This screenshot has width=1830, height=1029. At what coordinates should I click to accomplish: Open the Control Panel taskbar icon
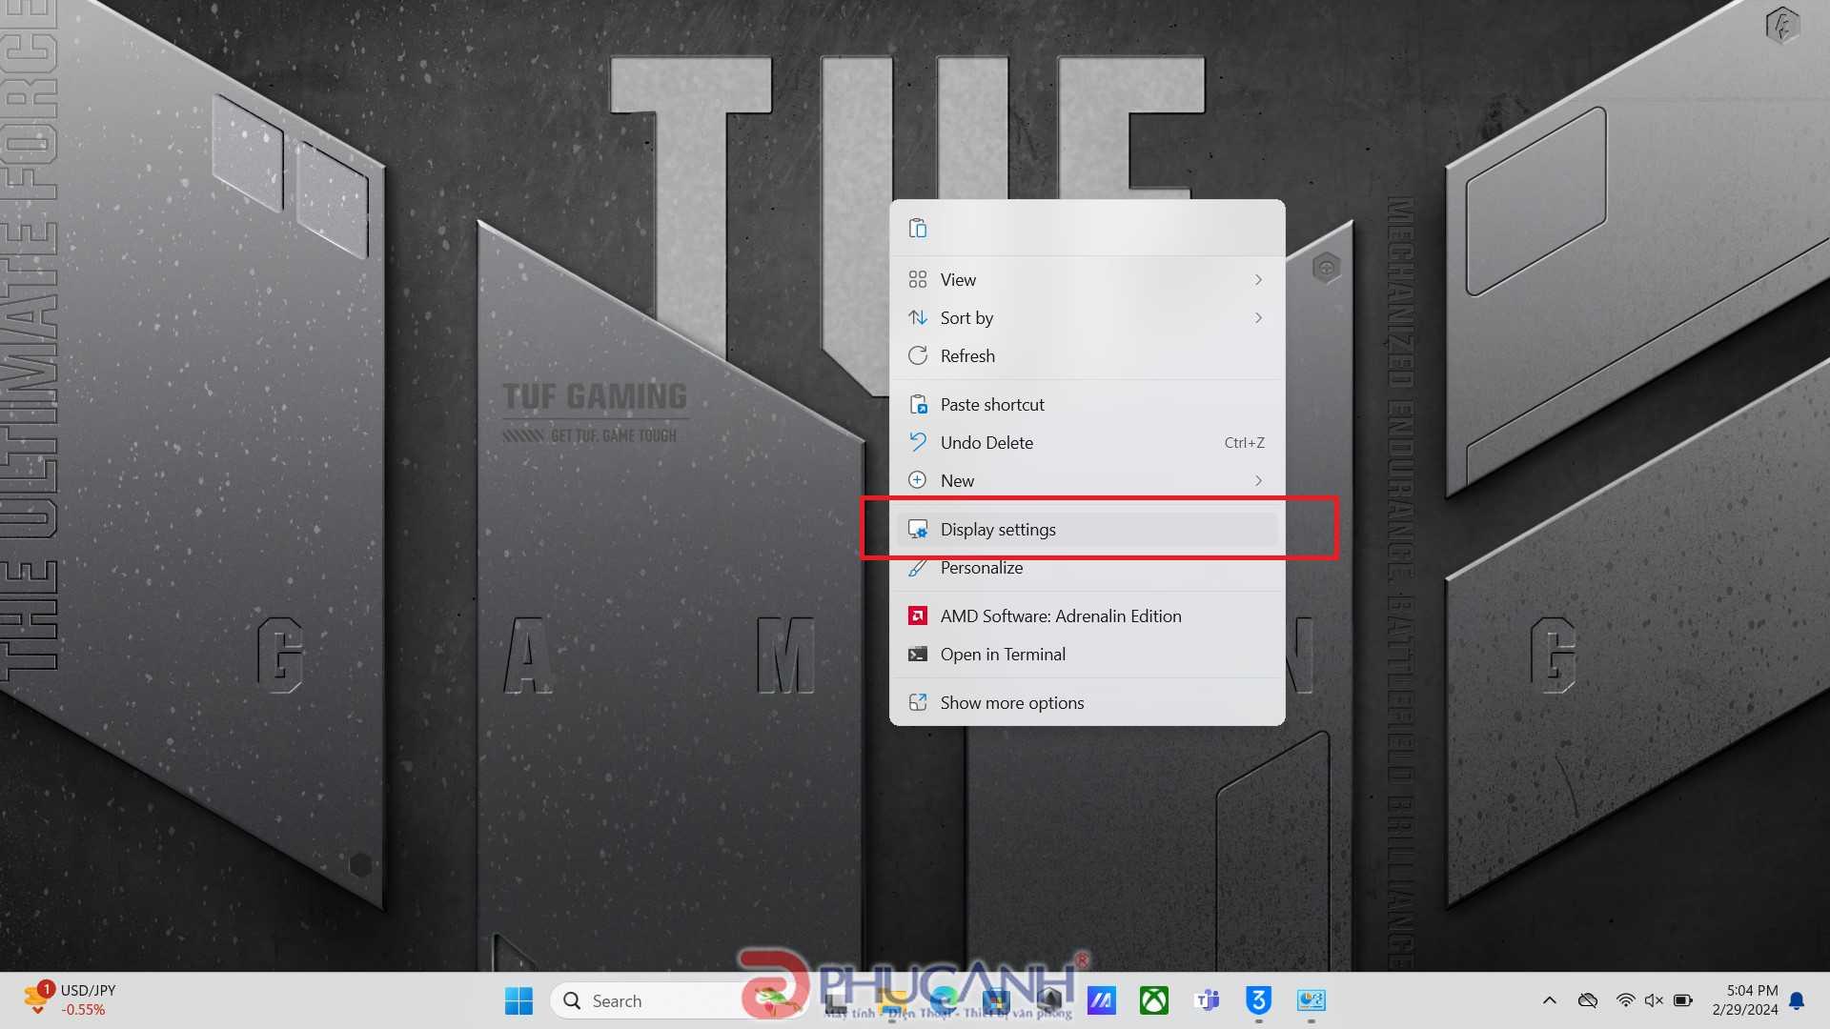(x=1311, y=1000)
